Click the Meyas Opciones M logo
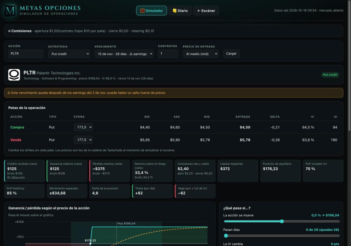 [10, 11]
